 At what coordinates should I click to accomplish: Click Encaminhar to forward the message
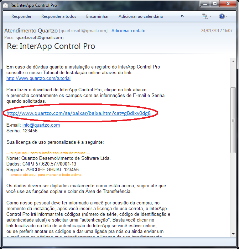[x=97, y=16]
